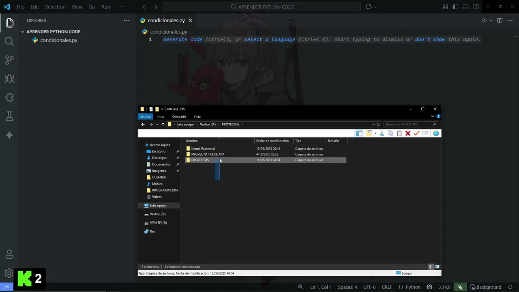Open Copilot status icon in status bar
519x292 pixels.
tap(429, 287)
